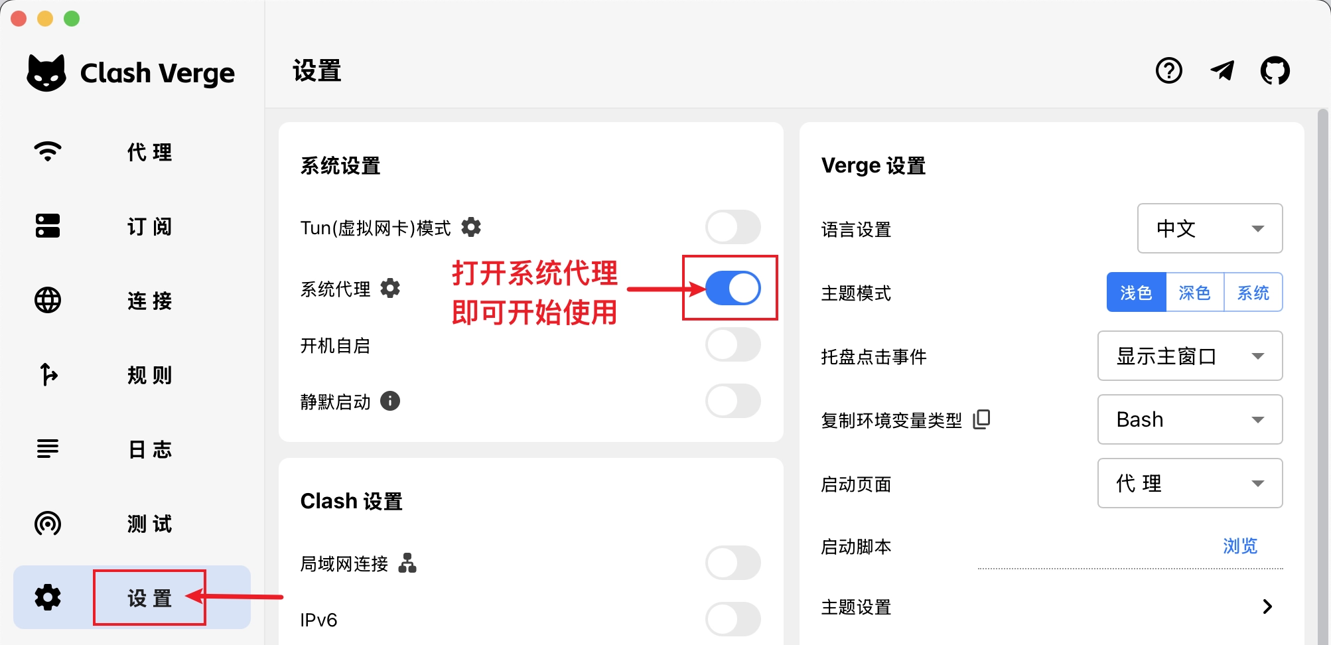Open the 代理 proxy page from sidebar

pos(149,153)
